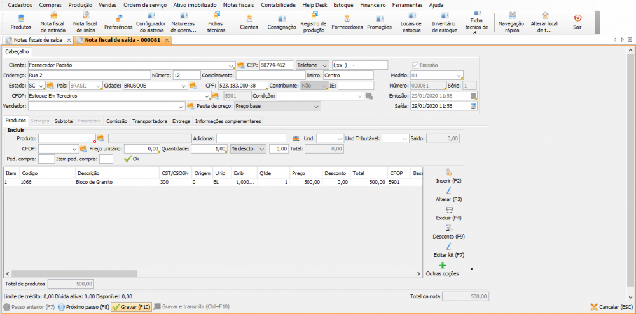Click the Fornecedores toolbar icon
636x314 pixels.
(x=347, y=22)
